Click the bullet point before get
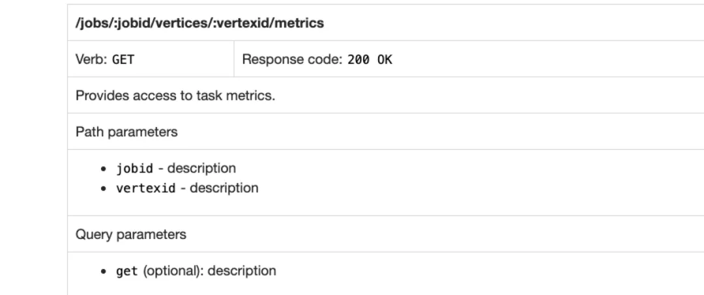The image size is (704, 295). [x=104, y=272]
